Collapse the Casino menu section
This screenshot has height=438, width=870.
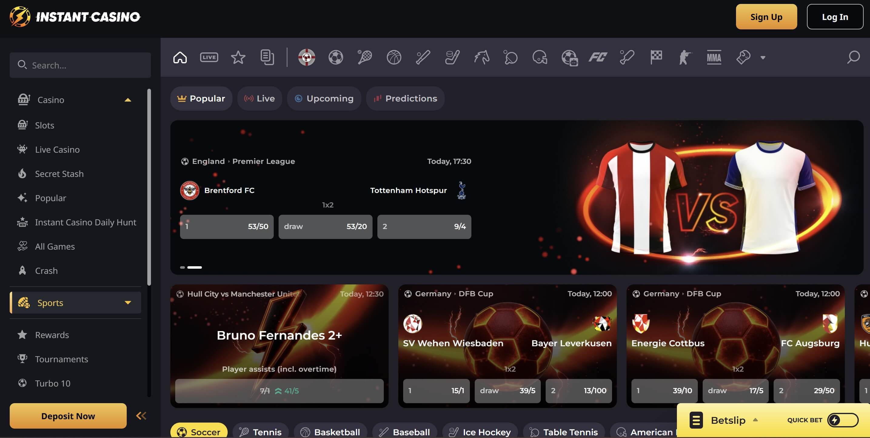[x=128, y=100]
